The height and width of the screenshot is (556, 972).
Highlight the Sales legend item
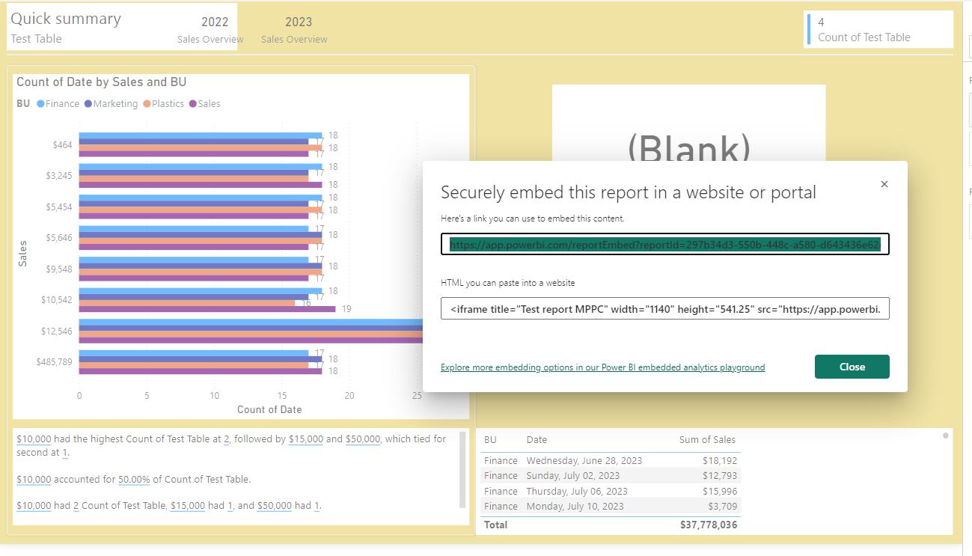click(x=204, y=104)
